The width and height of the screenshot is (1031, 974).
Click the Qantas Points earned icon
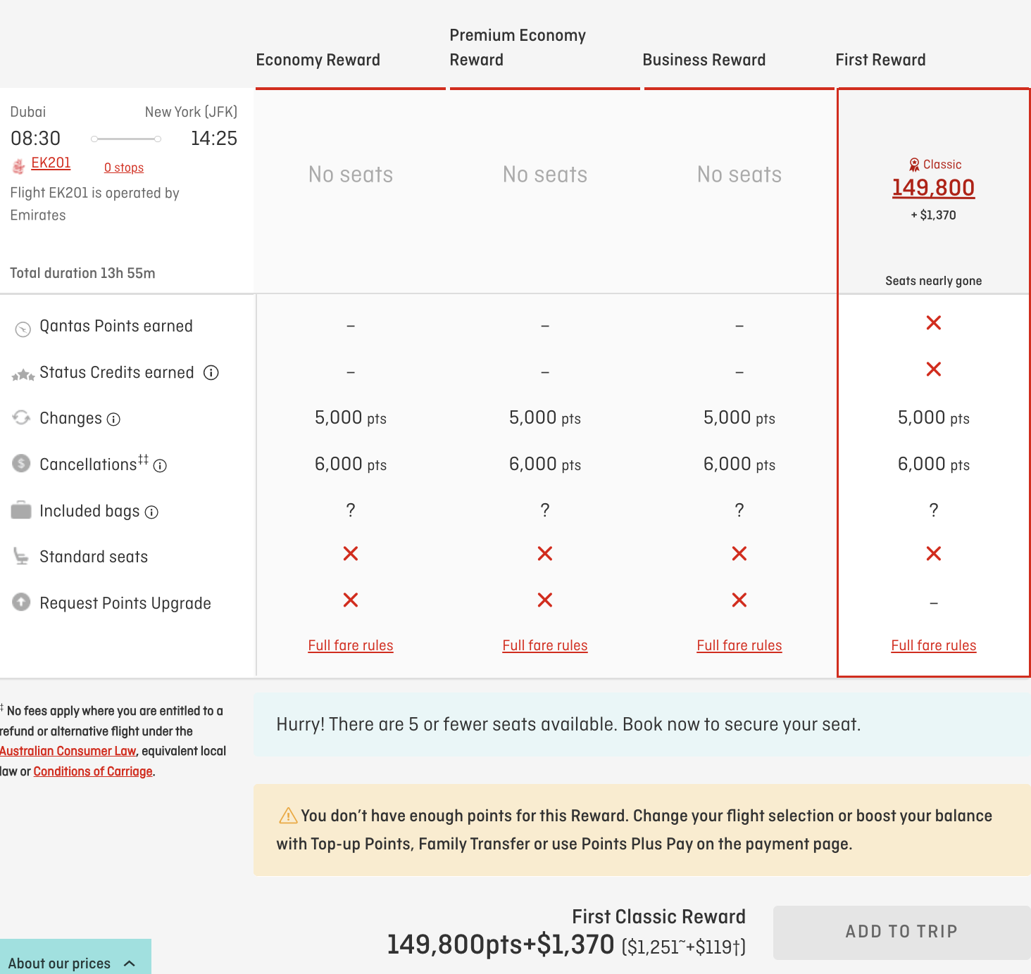[23, 329]
